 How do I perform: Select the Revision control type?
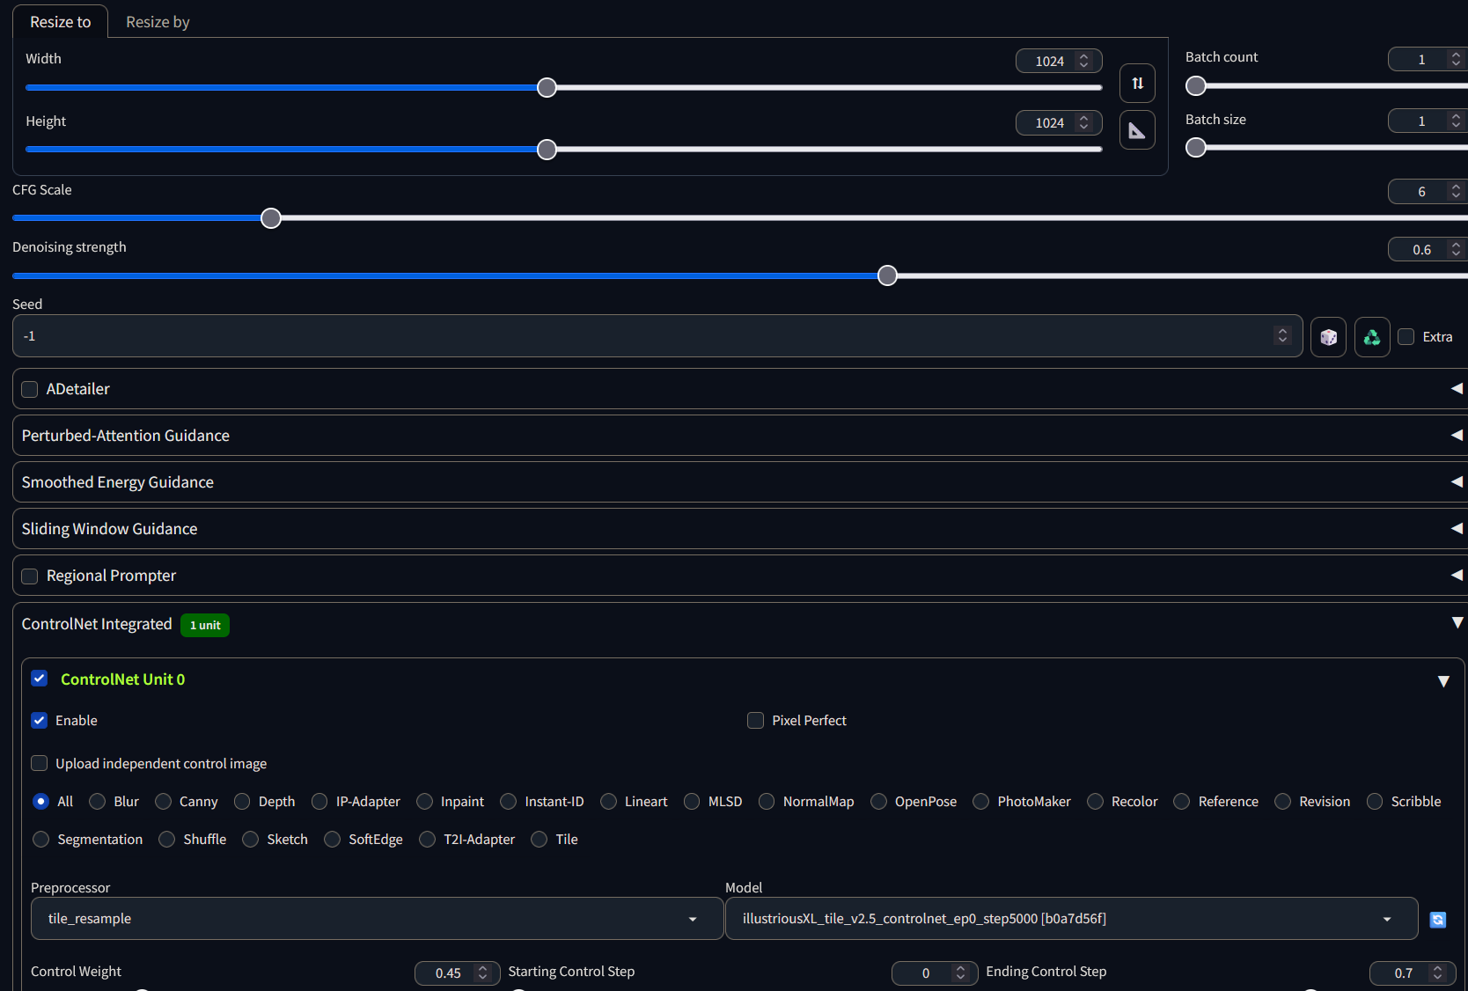tap(1283, 802)
